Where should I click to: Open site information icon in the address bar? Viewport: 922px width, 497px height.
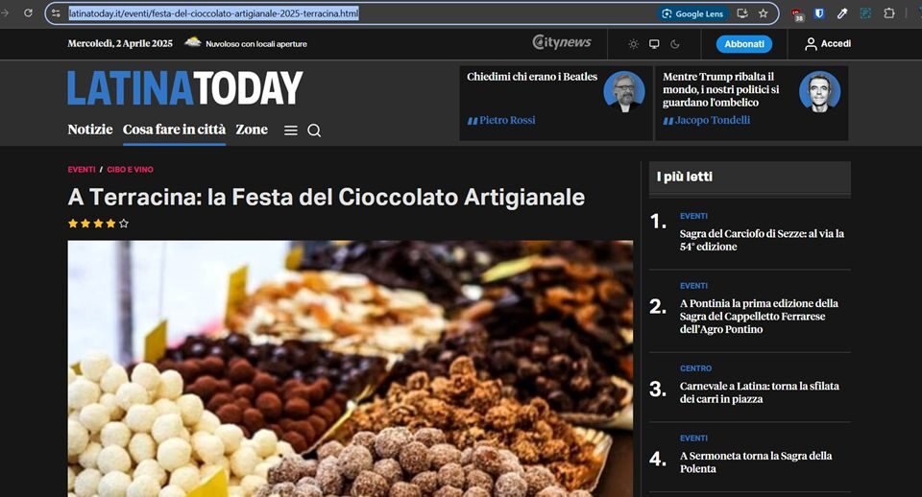pyautogui.click(x=56, y=12)
